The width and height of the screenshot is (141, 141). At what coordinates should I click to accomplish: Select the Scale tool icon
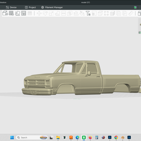(x=51, y=13)
